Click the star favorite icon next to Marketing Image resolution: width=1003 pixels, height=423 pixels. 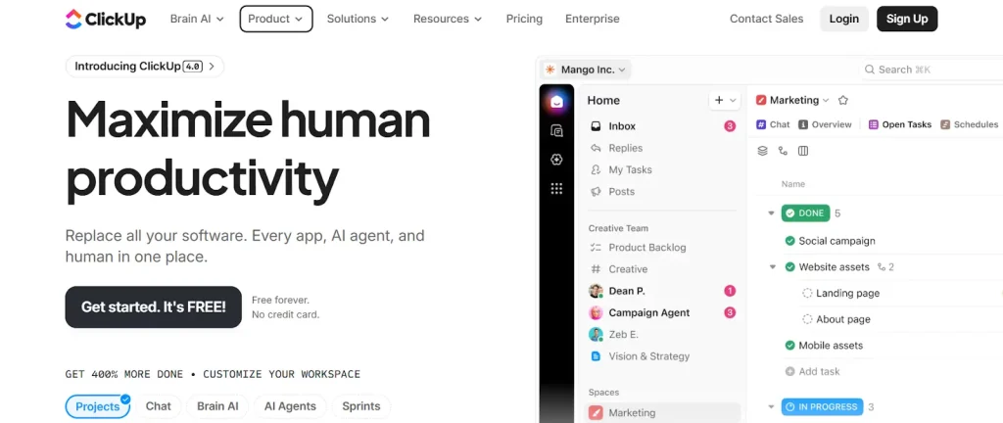(843, 100)
